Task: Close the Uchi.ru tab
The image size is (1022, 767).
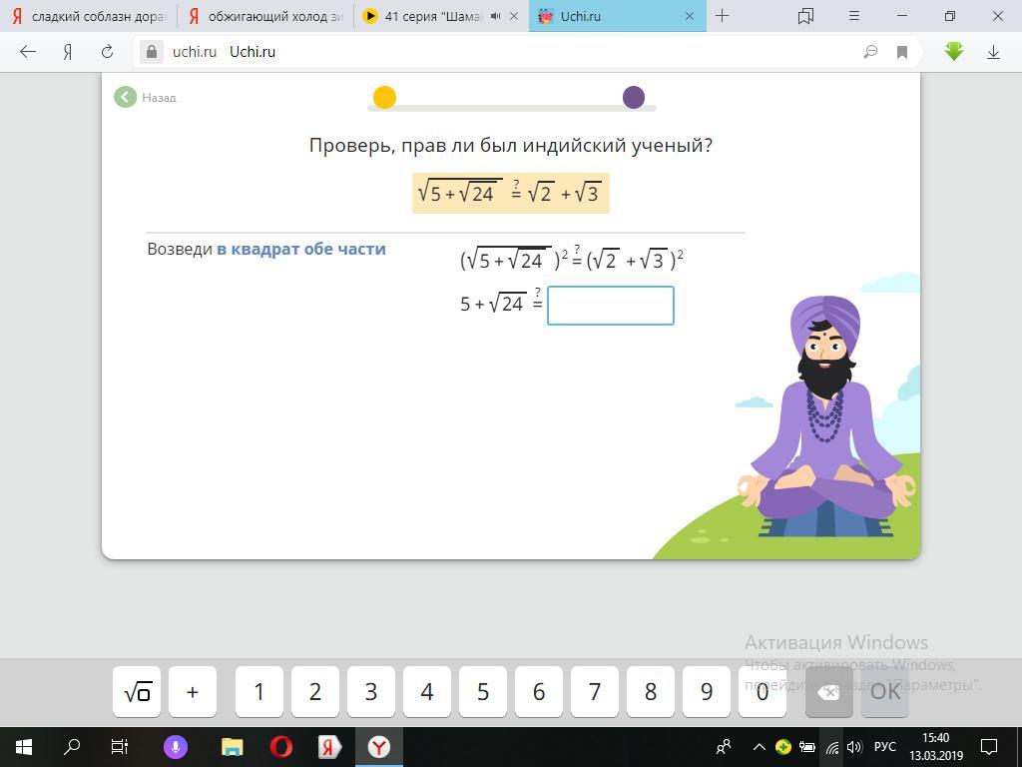Action: pyautogui.click(x=690, y=16)
